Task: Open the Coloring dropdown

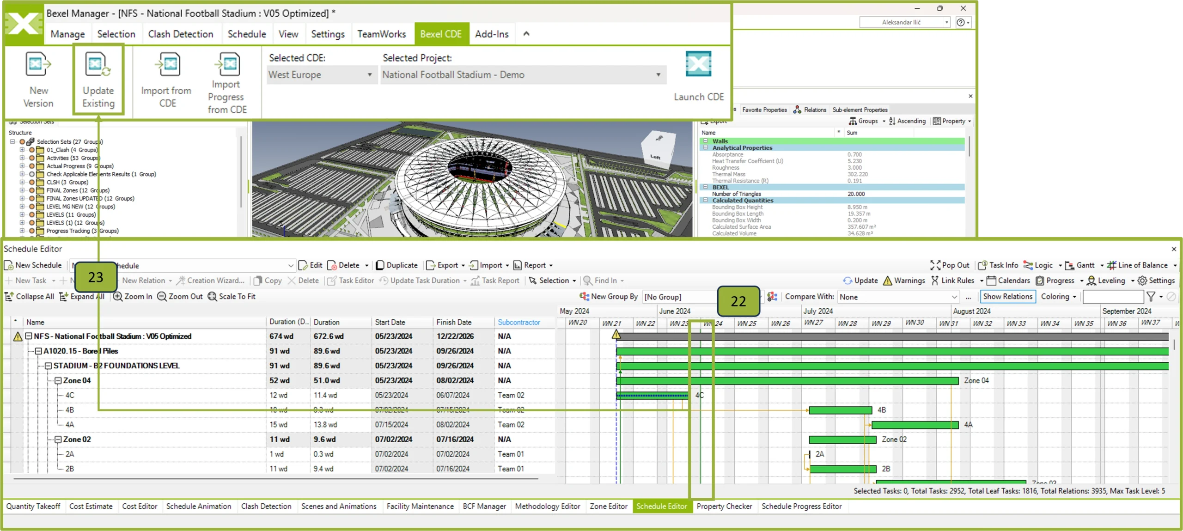Action: [x=1058, y=297]
